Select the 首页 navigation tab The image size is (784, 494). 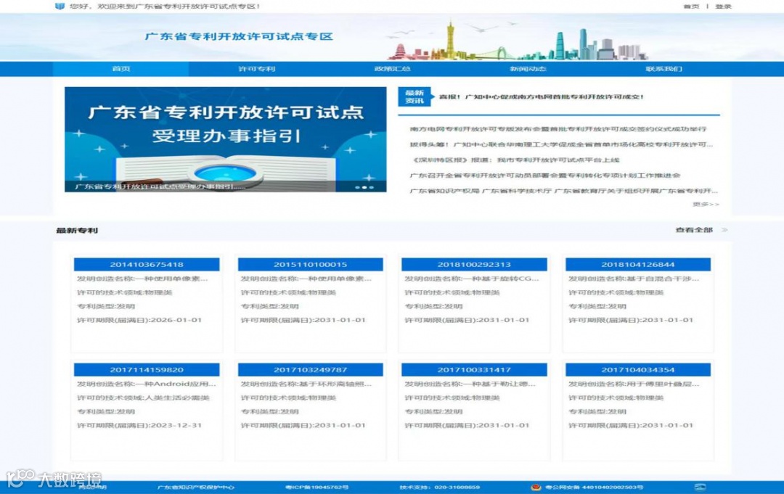tap(121, 69)
